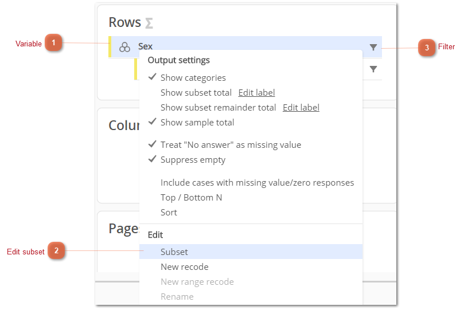This screenshot has height=310, width=464.
Task: Click the Sex variable circles icon
Action: click(124, 47)
